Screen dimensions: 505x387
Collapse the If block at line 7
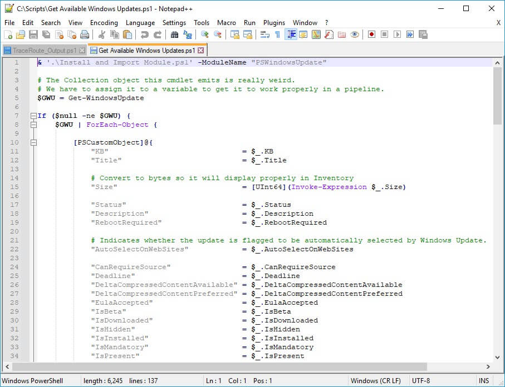(32, 116)
